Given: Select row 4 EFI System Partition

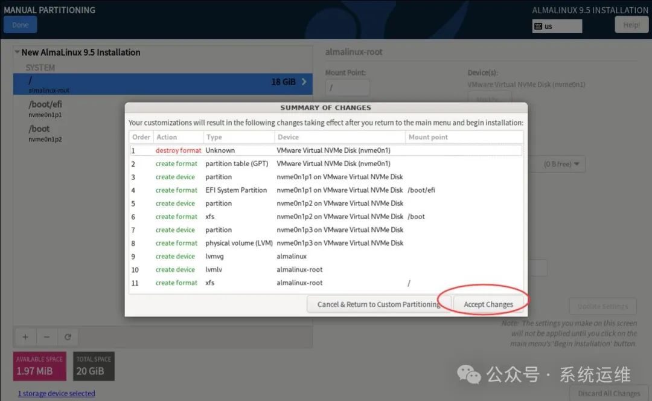Looking at the screenshot, I should (325, 190).
